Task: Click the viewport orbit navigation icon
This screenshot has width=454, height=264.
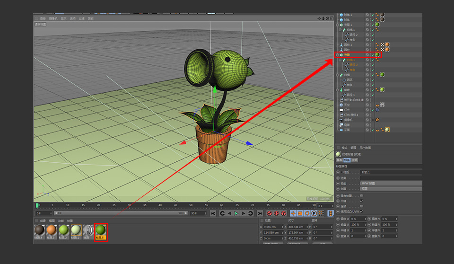Action: pos(327,18)
